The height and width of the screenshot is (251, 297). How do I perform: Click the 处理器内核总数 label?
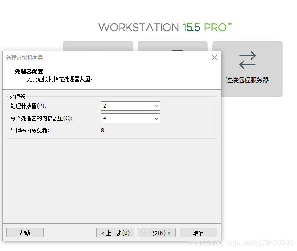tap(30, 131)
